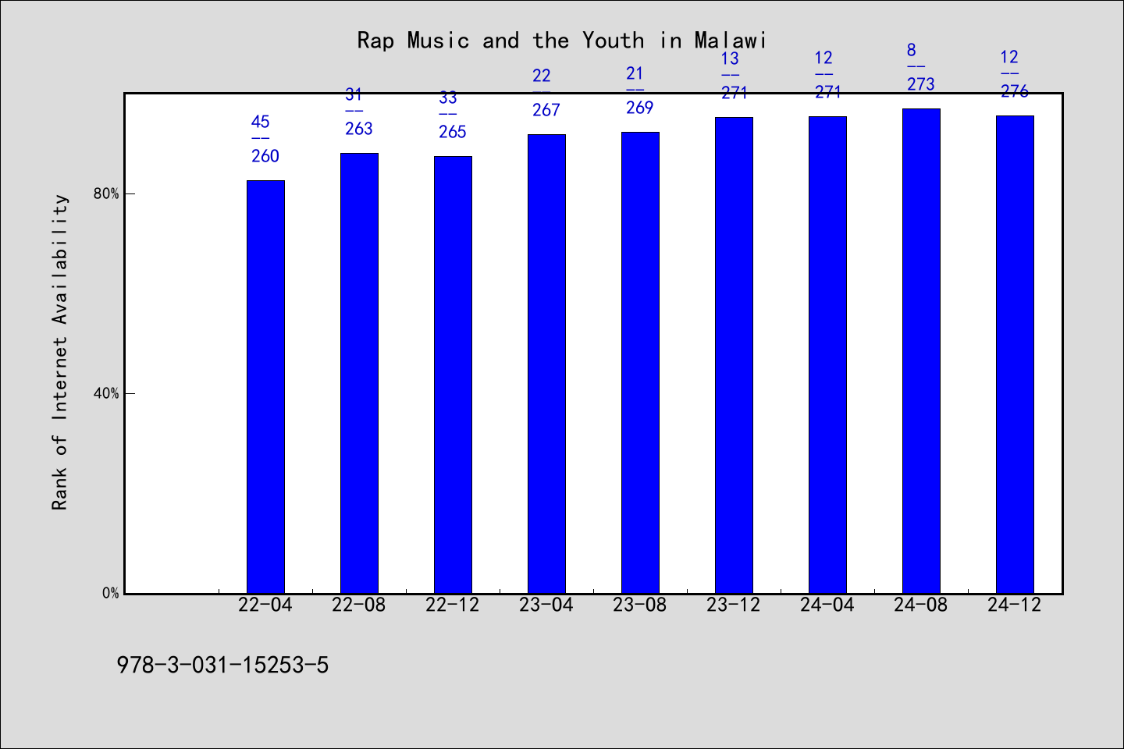This screenshot has width=1124, height=749.
Task: Click the data label '269' above the 23-08 bar
Action: 640,108
